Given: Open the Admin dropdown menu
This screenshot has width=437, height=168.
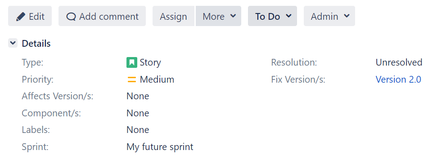Looking at the screenshot, I should coord(329,16).
